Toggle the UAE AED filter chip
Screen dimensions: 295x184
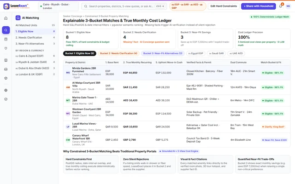(x=236, y=53)
